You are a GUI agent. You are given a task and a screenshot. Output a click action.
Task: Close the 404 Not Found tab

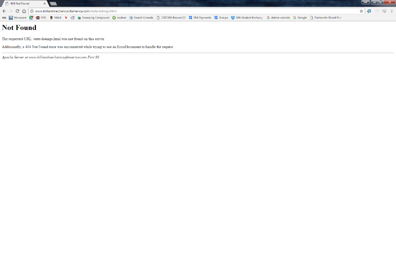(44, 3)
